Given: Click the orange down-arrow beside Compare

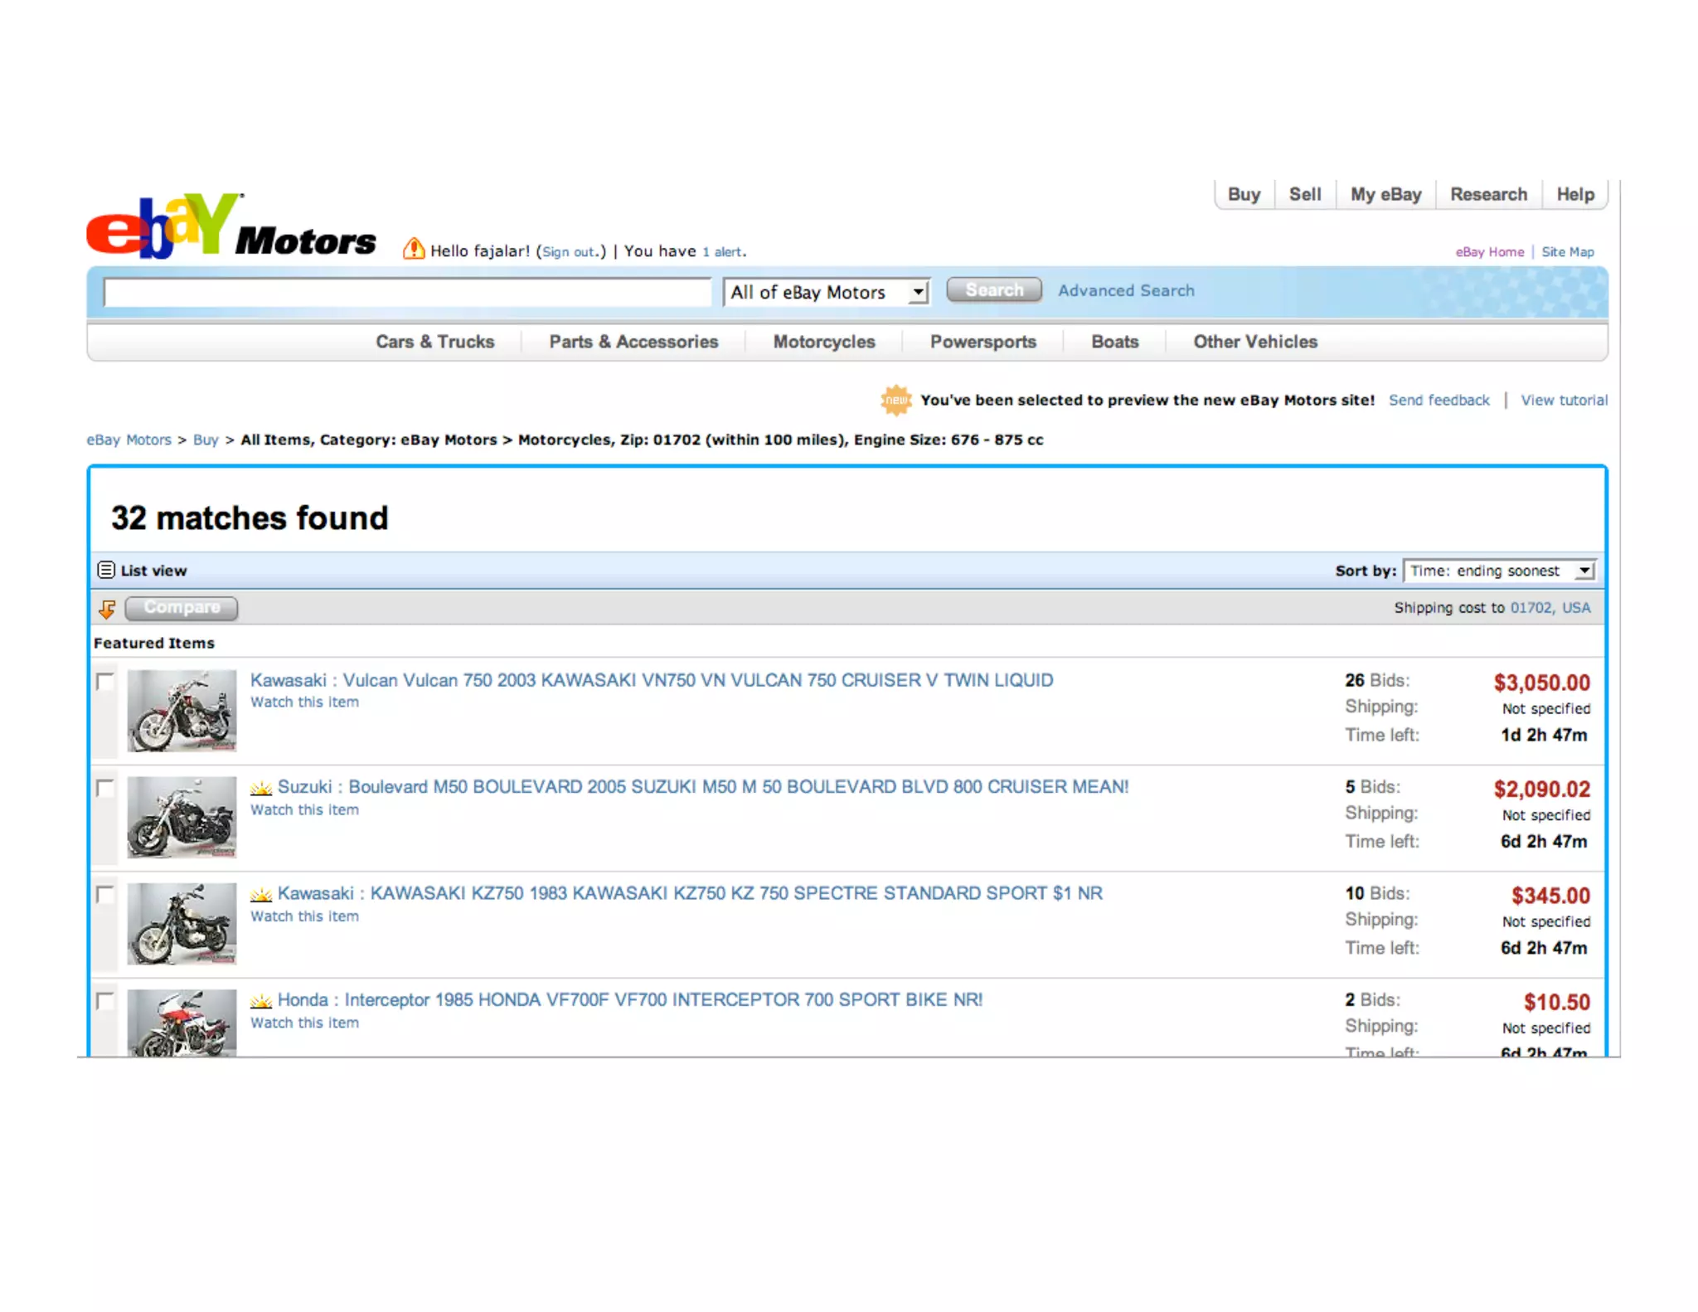Looking at the screenshot, I should [x=107, y=609].
